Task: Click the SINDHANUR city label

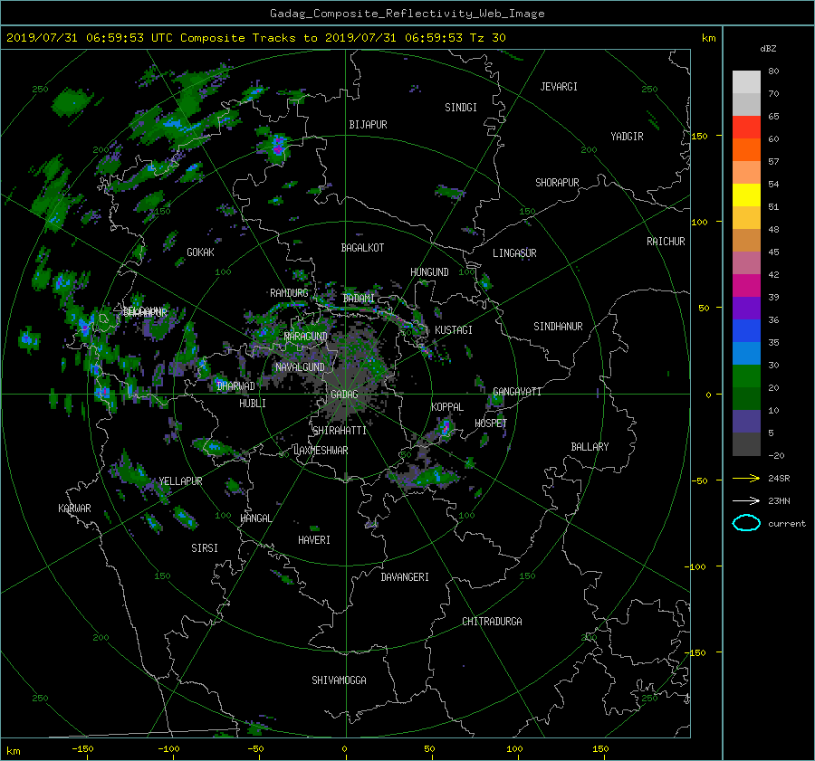Action: (558, 327)
